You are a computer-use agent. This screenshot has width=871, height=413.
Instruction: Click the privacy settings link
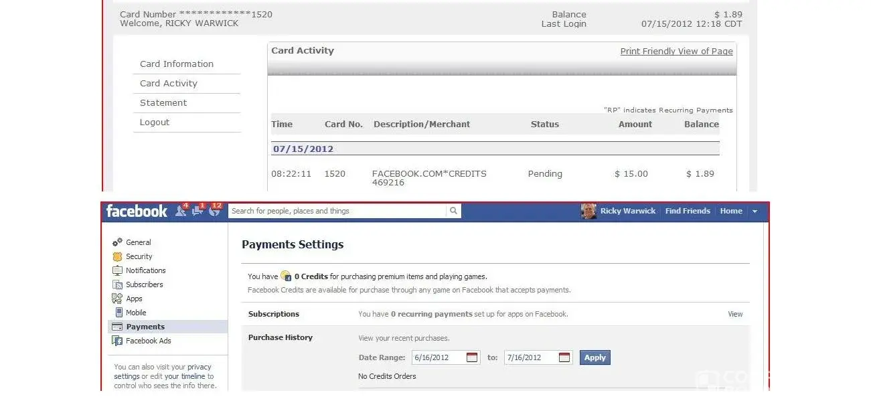point(163,371)
